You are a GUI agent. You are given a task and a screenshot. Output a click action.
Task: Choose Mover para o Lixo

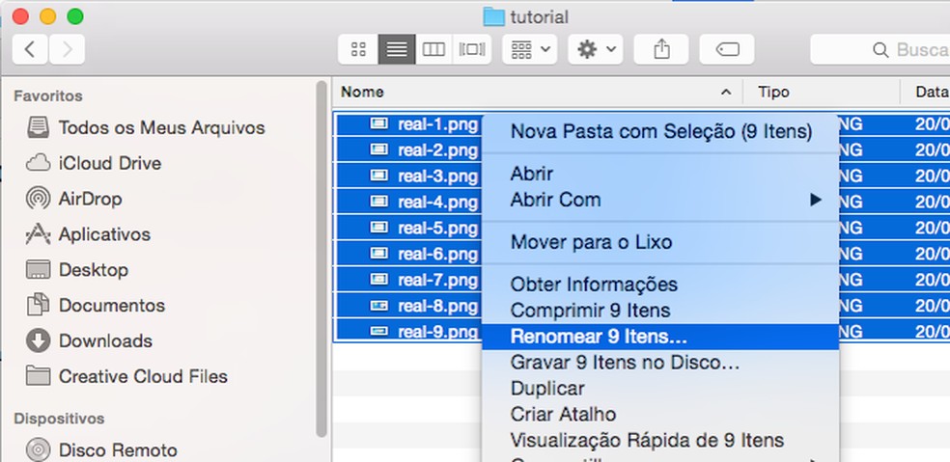coord(660,242)
